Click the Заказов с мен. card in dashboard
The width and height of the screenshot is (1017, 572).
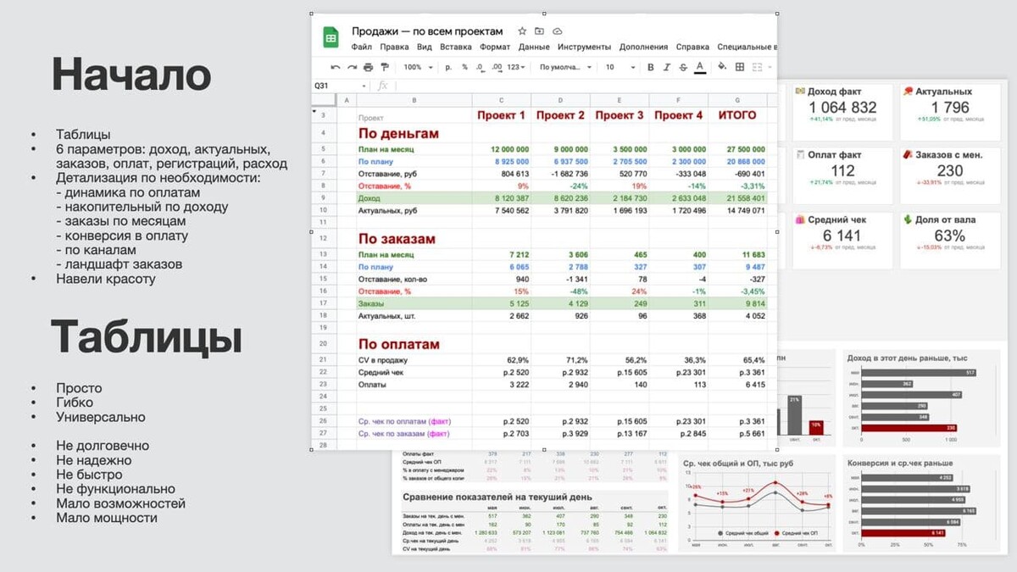coord(949,175)
